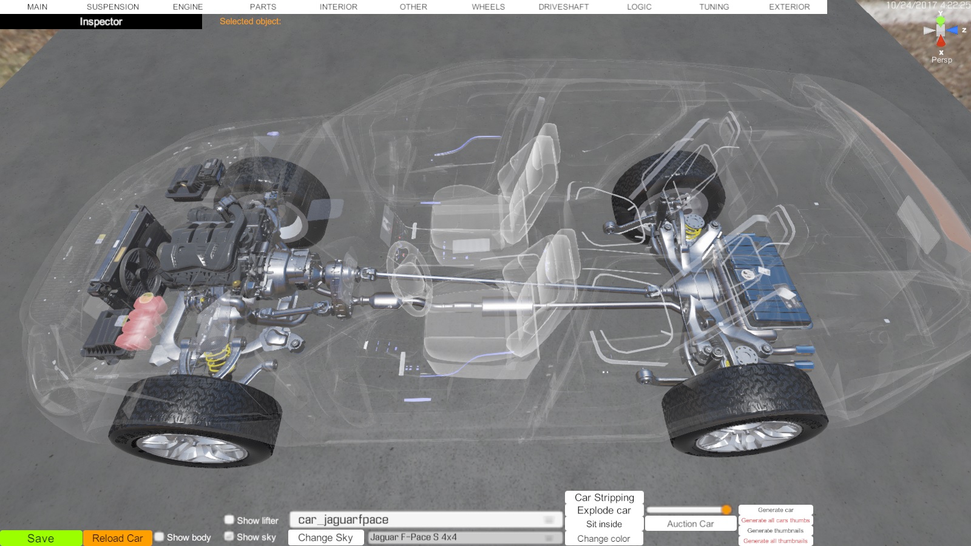Image resolution: width=971 pixels, height=546 pixels.
Task: Check the Show body checkbox
Action: (x=160, y=537)
